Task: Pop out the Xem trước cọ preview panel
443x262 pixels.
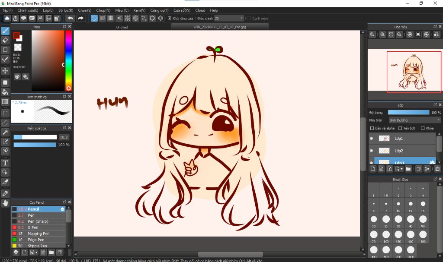Action: tap(64, 96)
